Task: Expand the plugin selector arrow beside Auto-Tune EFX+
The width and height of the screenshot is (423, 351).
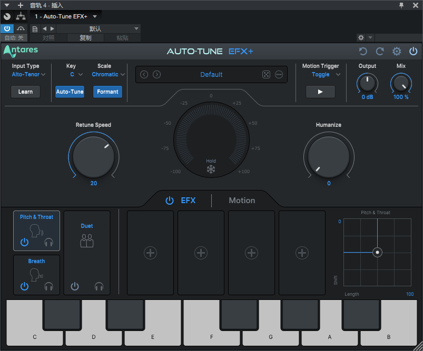Action: pyautogui.click(x=95, y=16)
